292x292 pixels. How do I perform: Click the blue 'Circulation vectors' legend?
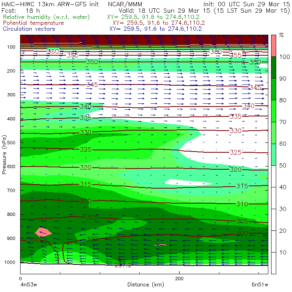pos(29,29)
